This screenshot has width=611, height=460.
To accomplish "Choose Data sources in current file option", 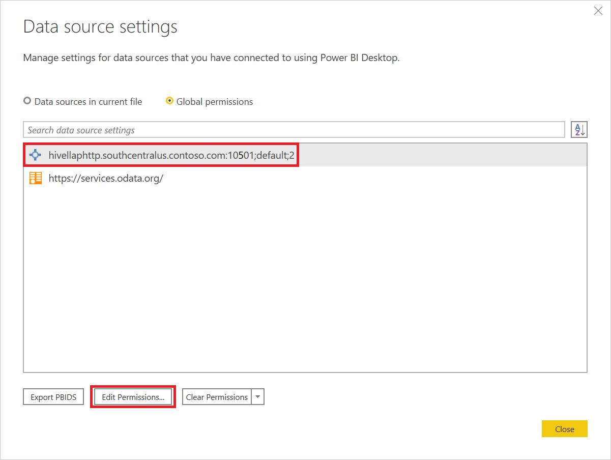I will coord(27,100).
